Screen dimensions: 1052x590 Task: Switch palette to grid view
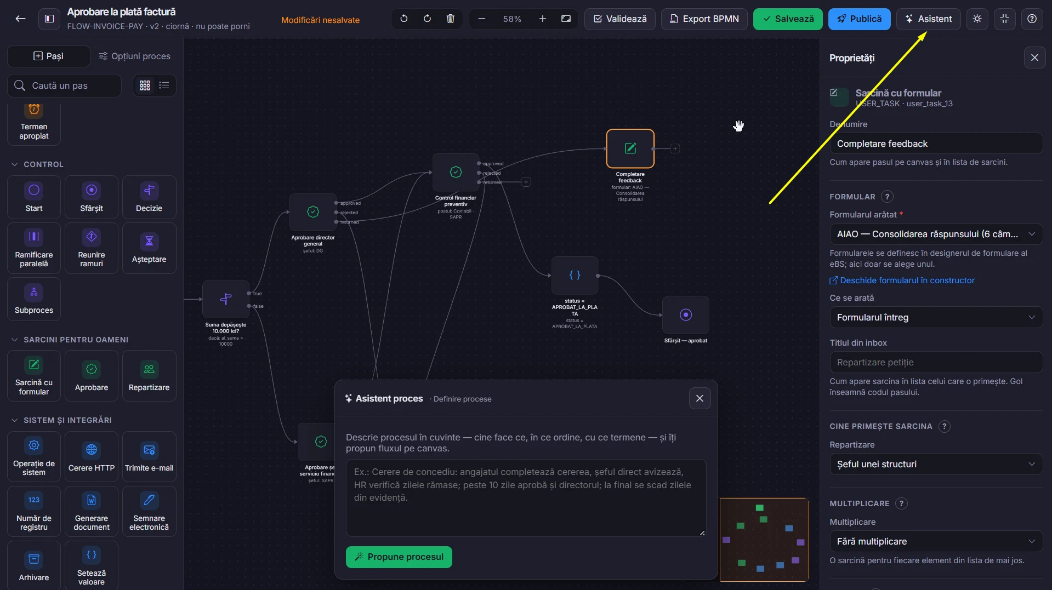coord(145,85)
